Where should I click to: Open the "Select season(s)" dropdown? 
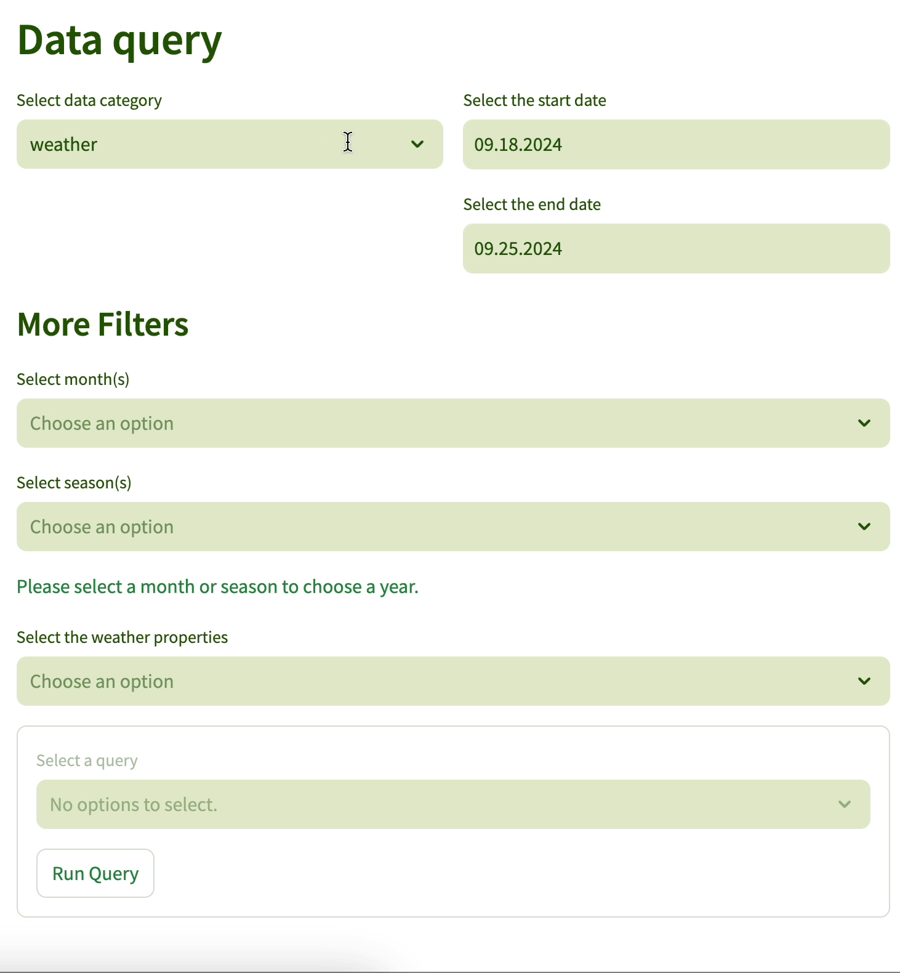pos(452,527)
